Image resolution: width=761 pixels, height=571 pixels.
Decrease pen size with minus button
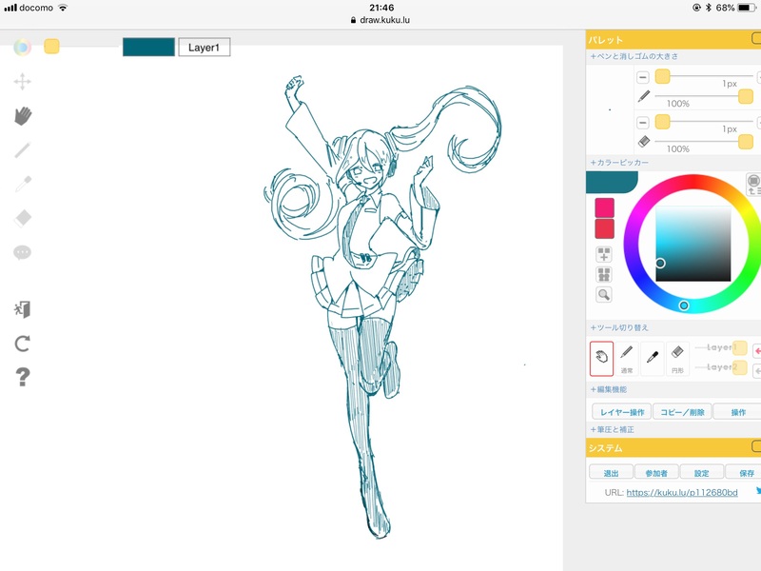(x=643, y=77)
